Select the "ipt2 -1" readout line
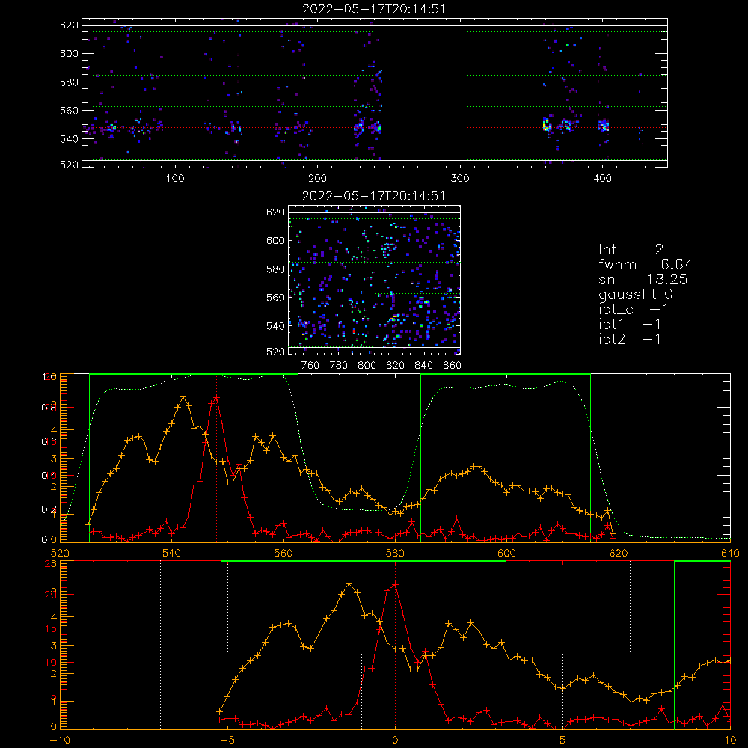The height and width of the screenshot is (748, 748). [x=630, y=339]
